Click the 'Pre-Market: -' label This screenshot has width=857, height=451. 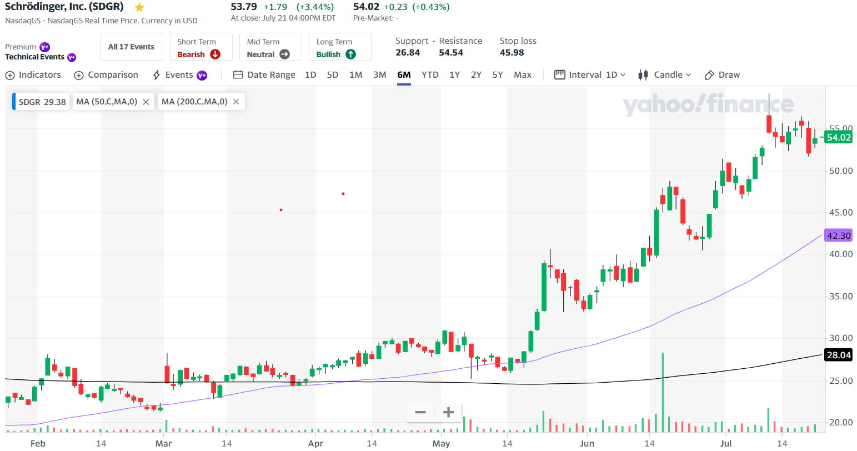376,18
